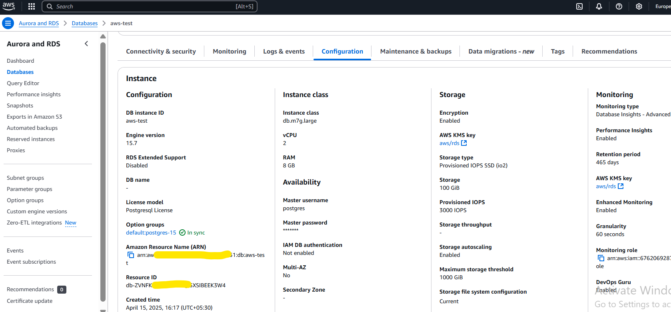671x312 pixels.
Task: Launch the CloudShell terminal icon
Action: (579, 6)
